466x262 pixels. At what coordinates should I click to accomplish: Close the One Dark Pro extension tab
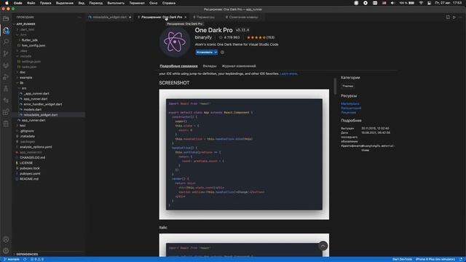tap(186, 17)
